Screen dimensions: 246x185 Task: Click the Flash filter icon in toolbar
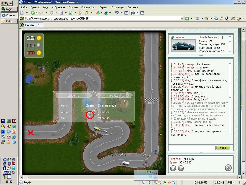coord(227,19)
